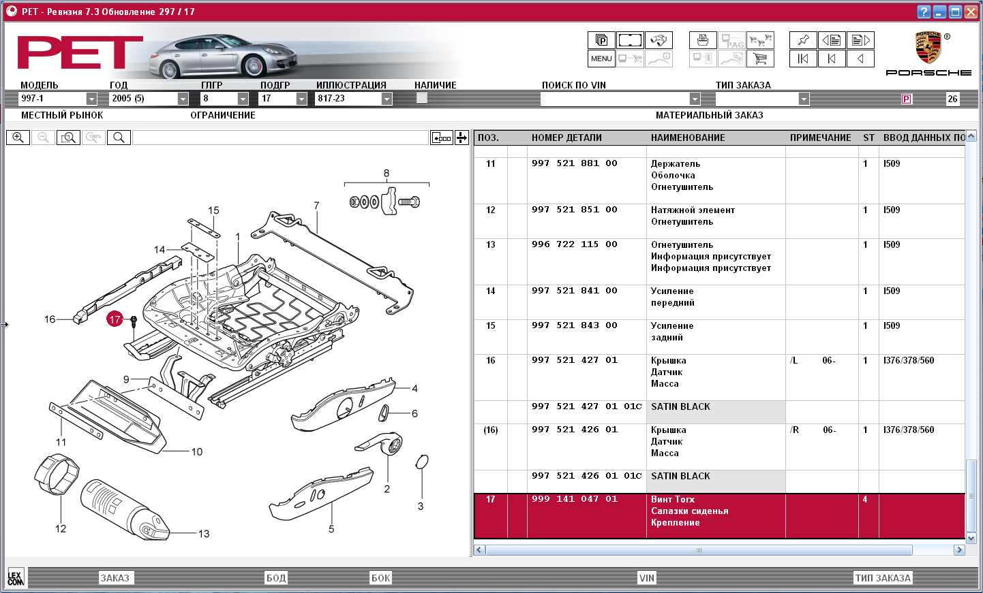Click the LEX COM logo icon
The image size is (983, 593).
point(16,577)
